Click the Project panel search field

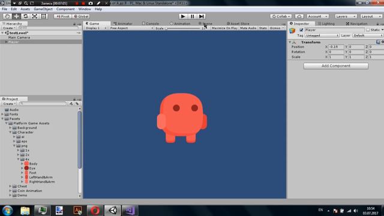43,104
